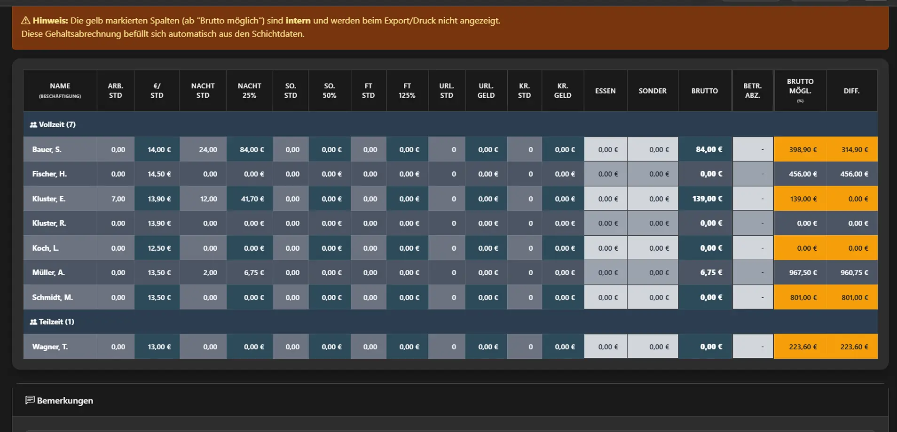
Task: Click the warning triangle icon beside Hinweis
Action: [25, 21]
